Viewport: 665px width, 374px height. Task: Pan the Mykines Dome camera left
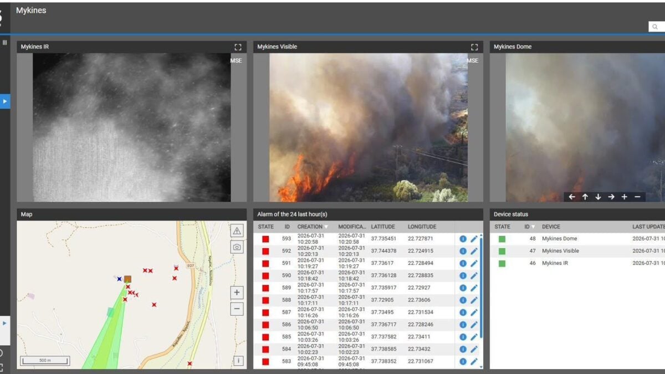point(572,197)
